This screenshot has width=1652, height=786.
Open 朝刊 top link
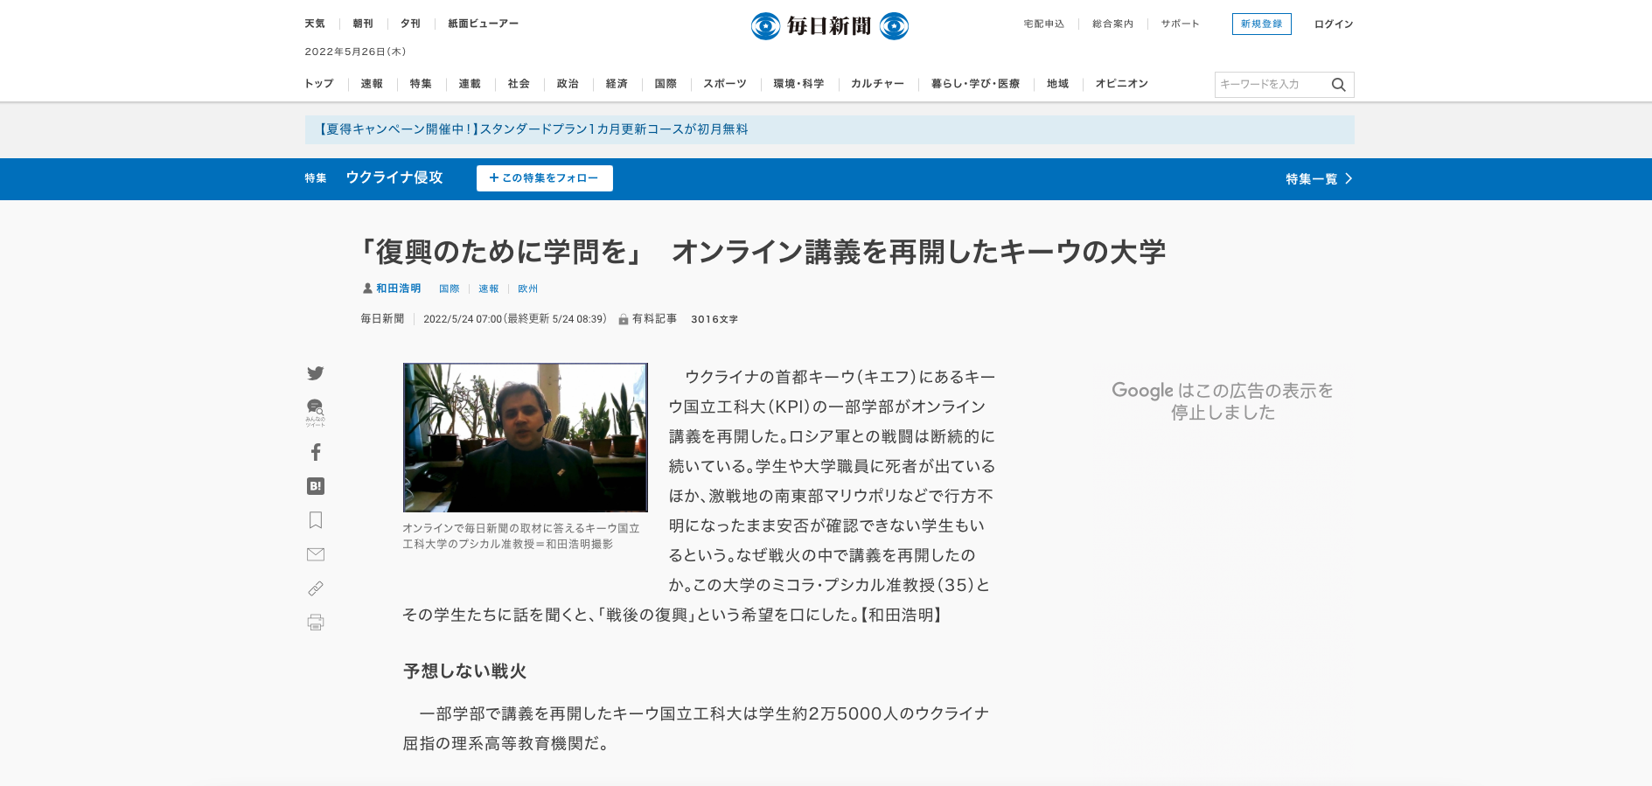pos(363,24)
